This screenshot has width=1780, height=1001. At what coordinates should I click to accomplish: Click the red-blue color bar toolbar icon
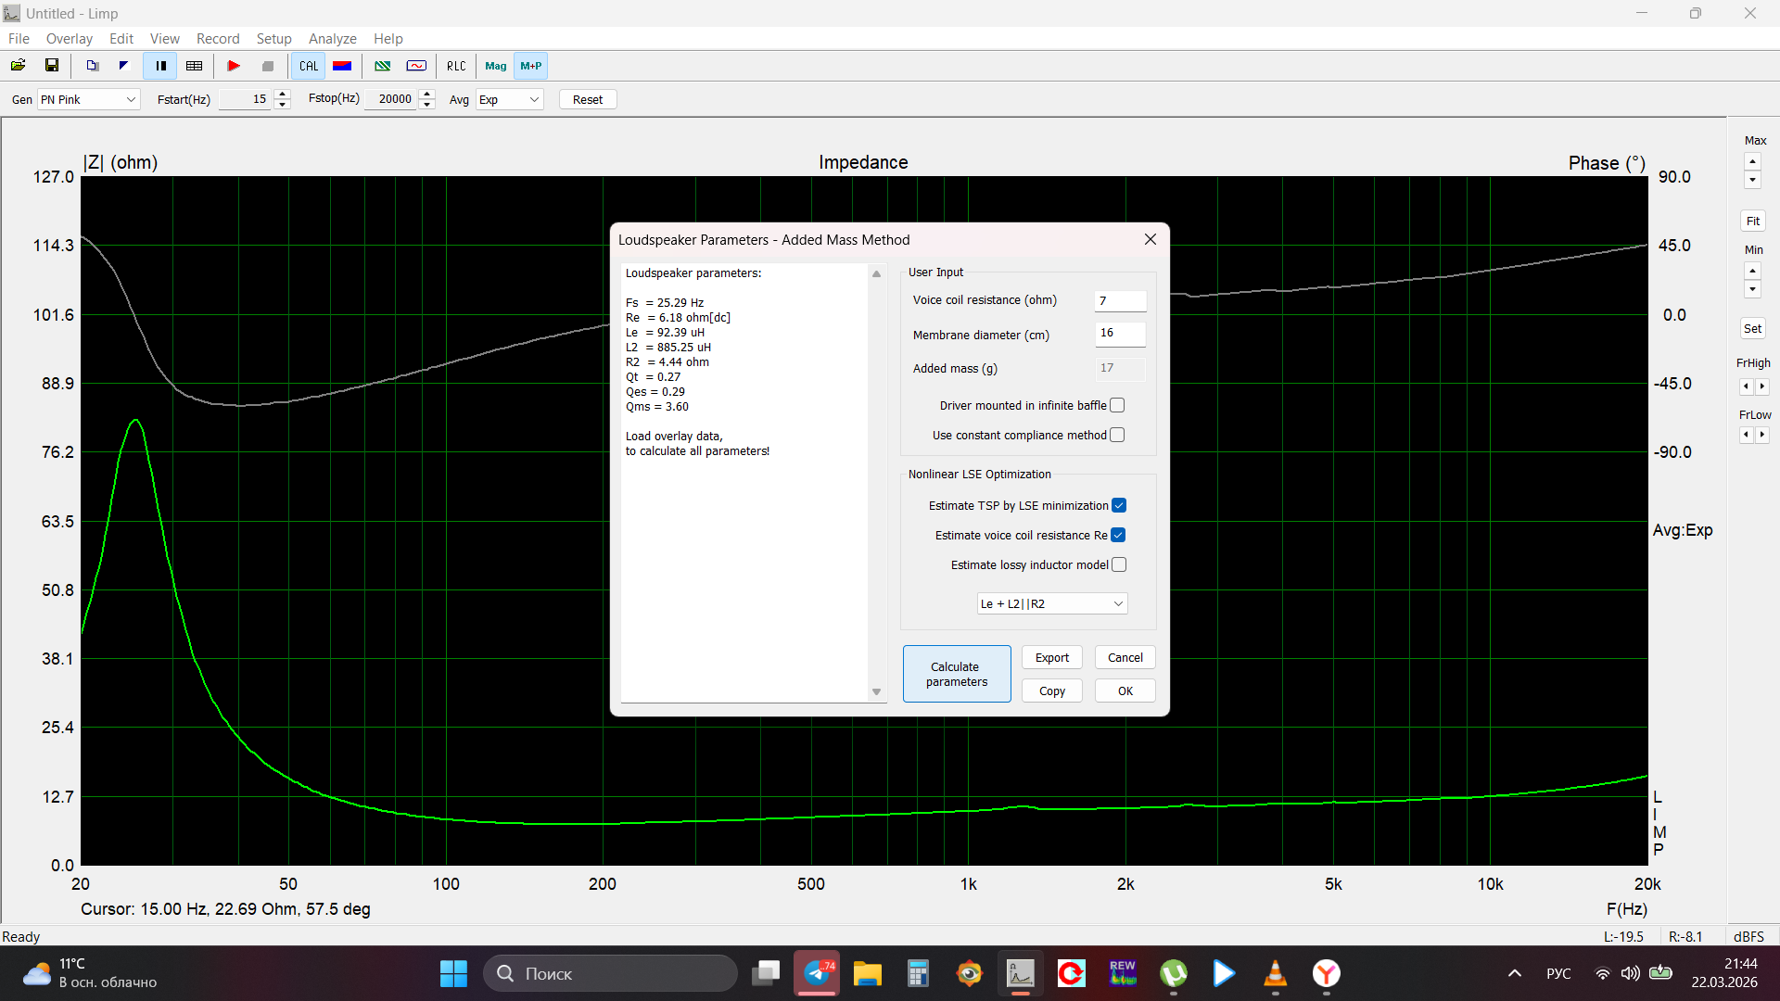[x=342, y=66]
